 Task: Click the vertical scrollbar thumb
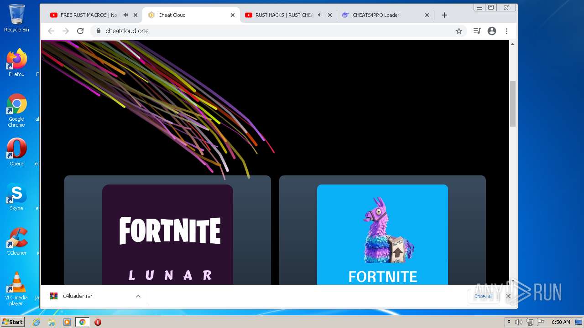point(512,104)
